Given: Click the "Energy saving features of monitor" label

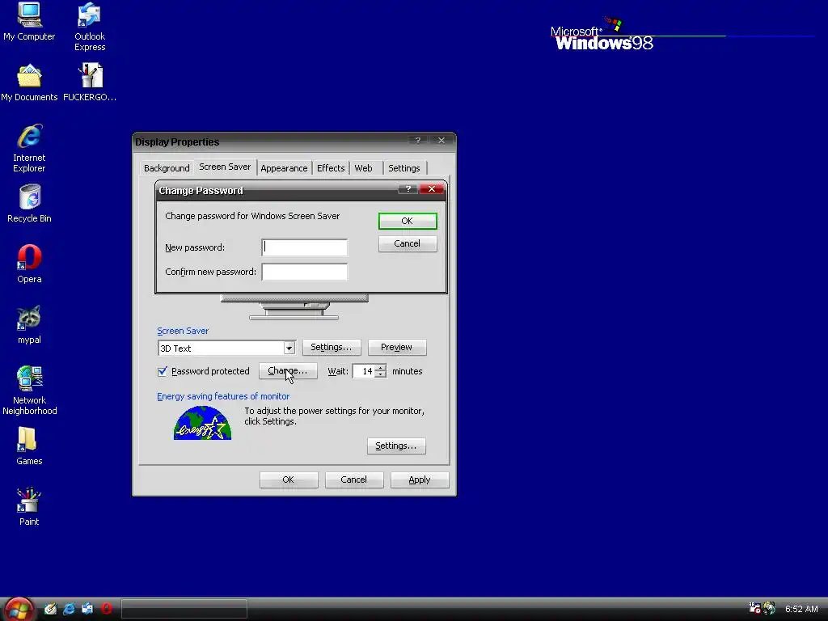Looking at the screenshot, I should 223,396.
